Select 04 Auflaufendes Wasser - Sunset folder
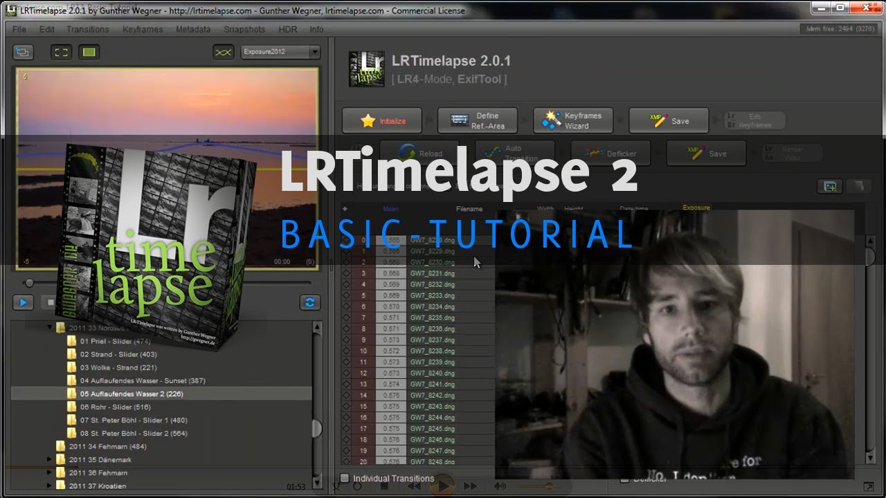This screenshot has width=886, height=498. click(x=143, y=380)
